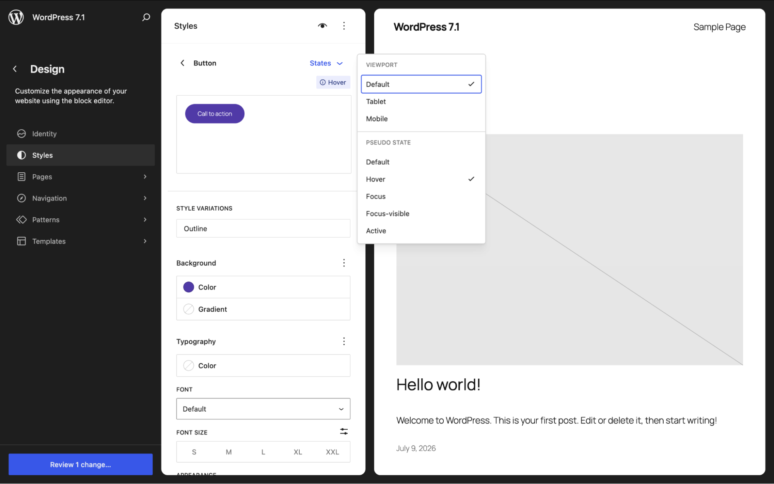Click the Patterns diamond icon
The image size is (774, 484).
(x=21, y=220)
